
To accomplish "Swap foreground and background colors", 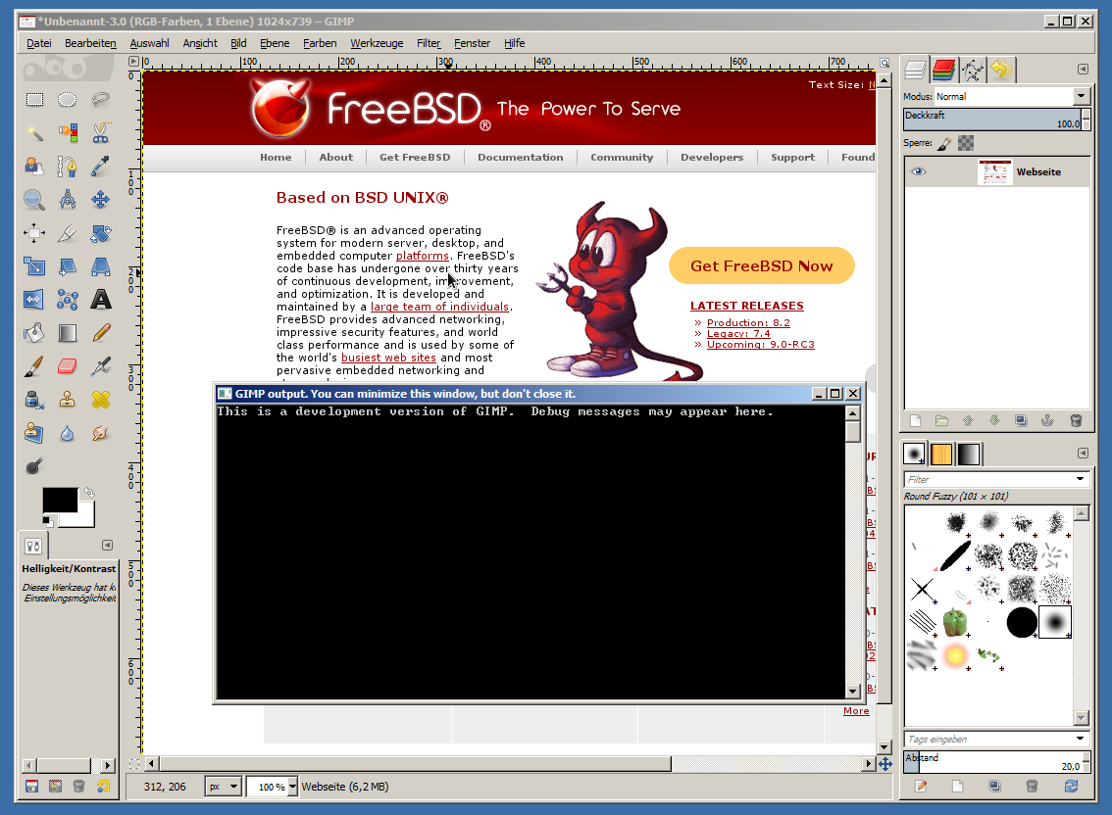I will tap(88, 492).
